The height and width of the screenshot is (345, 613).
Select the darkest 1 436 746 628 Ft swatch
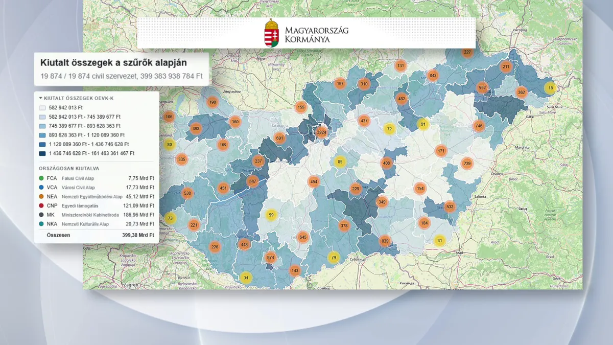point(43,153)
